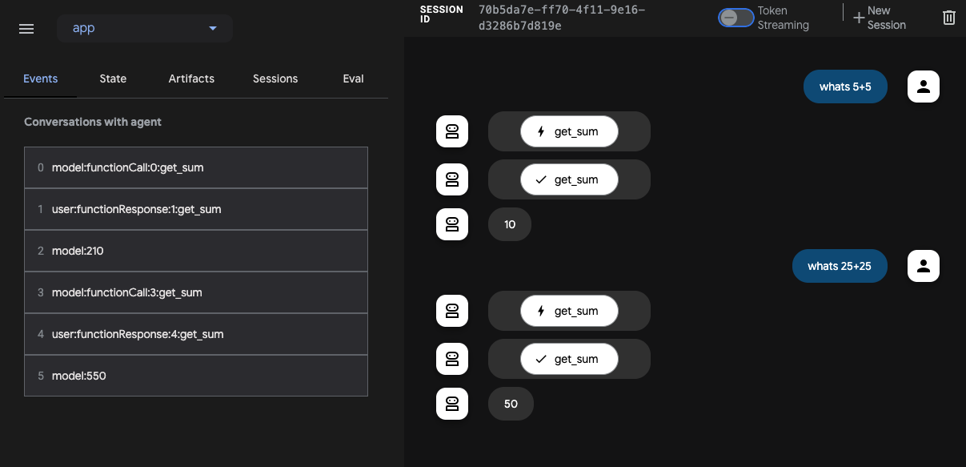Viewport: 966px width, 467px height.
Task: Open the Artifacts tab
Action: tap(191, 79)
